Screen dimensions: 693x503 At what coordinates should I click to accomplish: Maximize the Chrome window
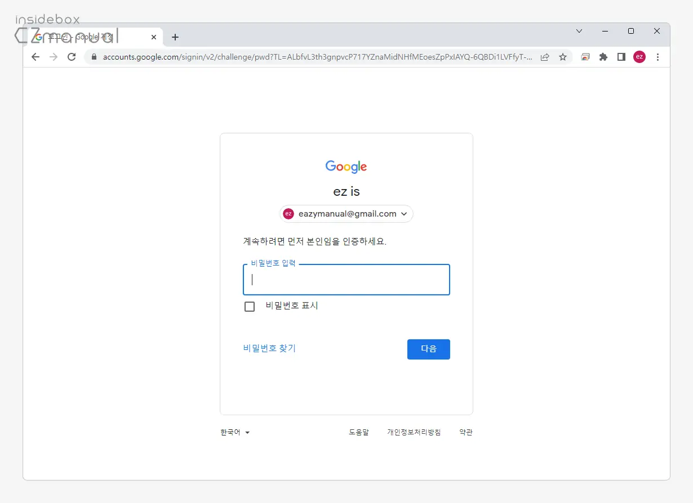click(631, 31)
